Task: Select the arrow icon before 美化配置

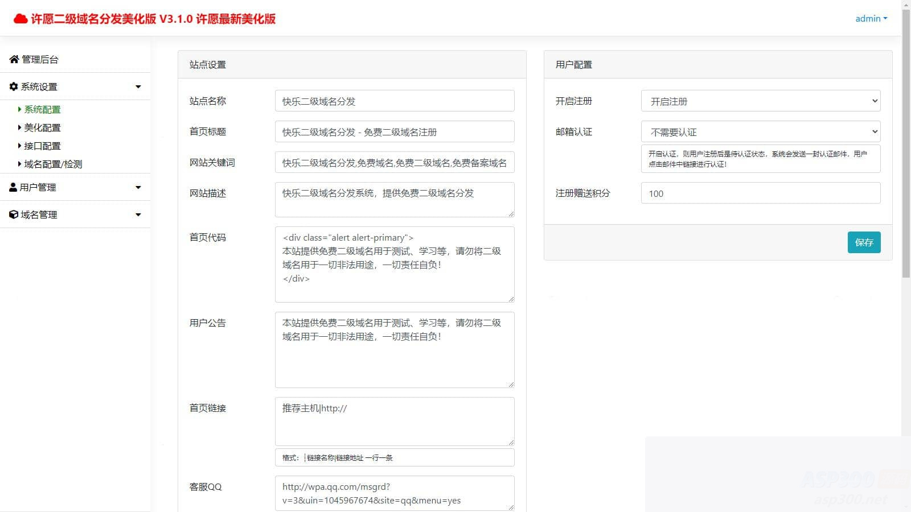Action: 20,127
